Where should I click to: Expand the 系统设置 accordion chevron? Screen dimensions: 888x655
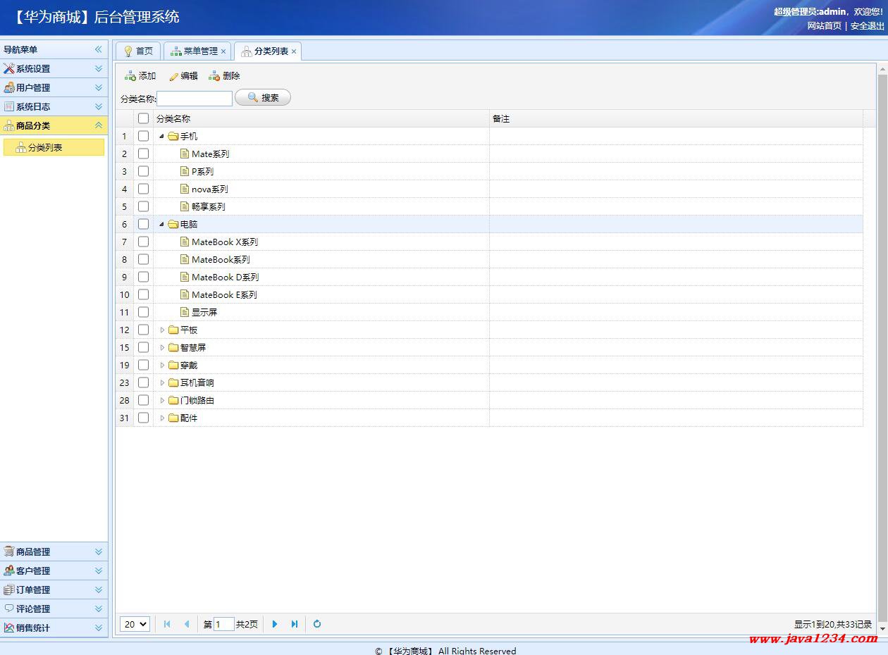[x=99, y=68]
